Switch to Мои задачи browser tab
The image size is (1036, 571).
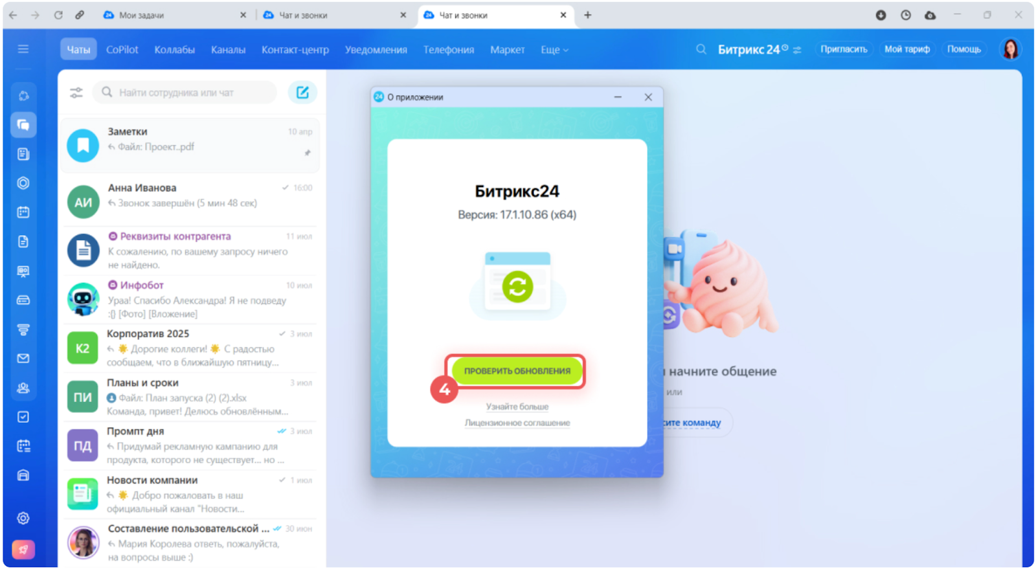pyautogui.click(x=175, y=15)
